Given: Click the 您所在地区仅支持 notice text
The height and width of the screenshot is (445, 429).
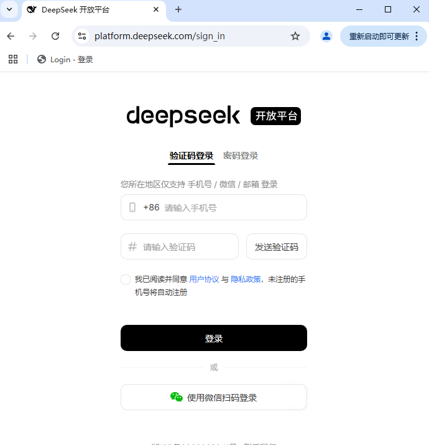Looking at the screenshot, I should click(199, 184).
